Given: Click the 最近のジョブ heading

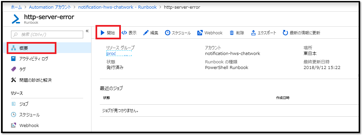Looking at the screenshot, I should coord(111,88).
